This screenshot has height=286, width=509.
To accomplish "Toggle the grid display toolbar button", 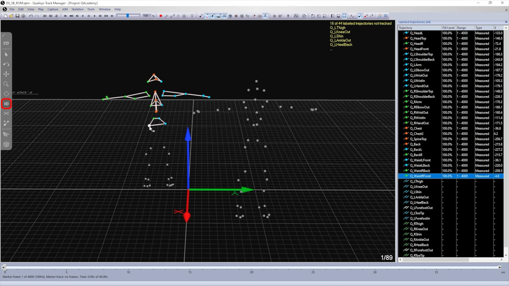I will point(225,16).
